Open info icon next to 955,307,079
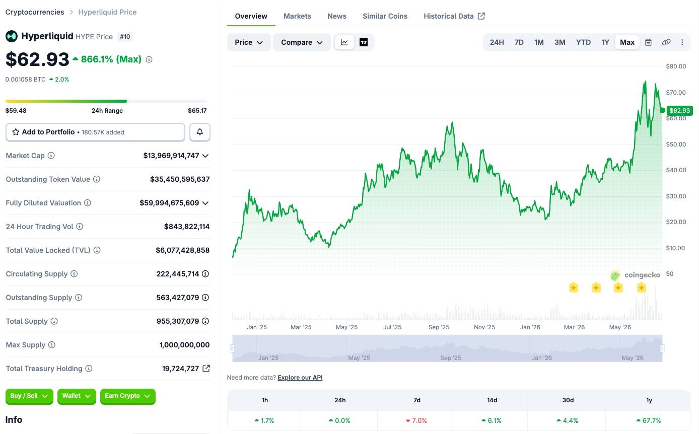The image size is (699, 434). [205, 321]
